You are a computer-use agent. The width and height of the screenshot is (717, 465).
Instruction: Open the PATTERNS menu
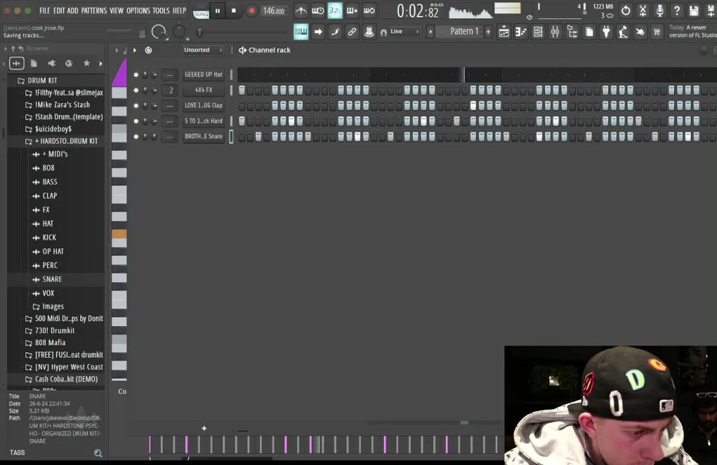[x=94, y=10]
